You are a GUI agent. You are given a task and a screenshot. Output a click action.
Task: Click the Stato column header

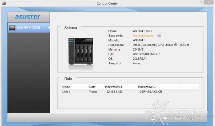point(95,87)
